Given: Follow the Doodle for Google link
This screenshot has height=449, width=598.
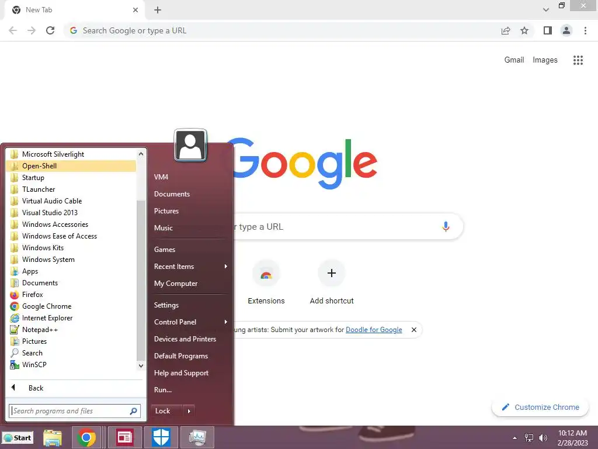Looking at the screenshot, I should (373, 330).
